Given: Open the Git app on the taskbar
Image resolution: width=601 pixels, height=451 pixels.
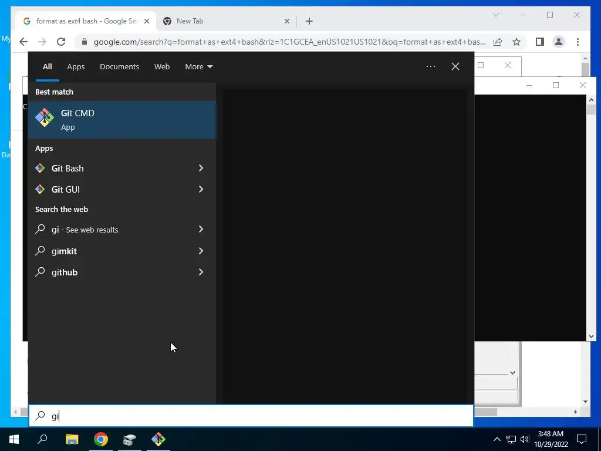Looking at the screenshot, I should click(x=158, y=439).
